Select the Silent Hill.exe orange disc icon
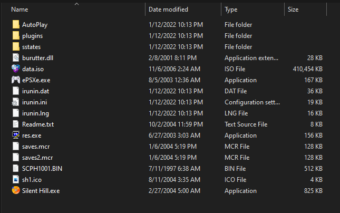 (16, 190)
